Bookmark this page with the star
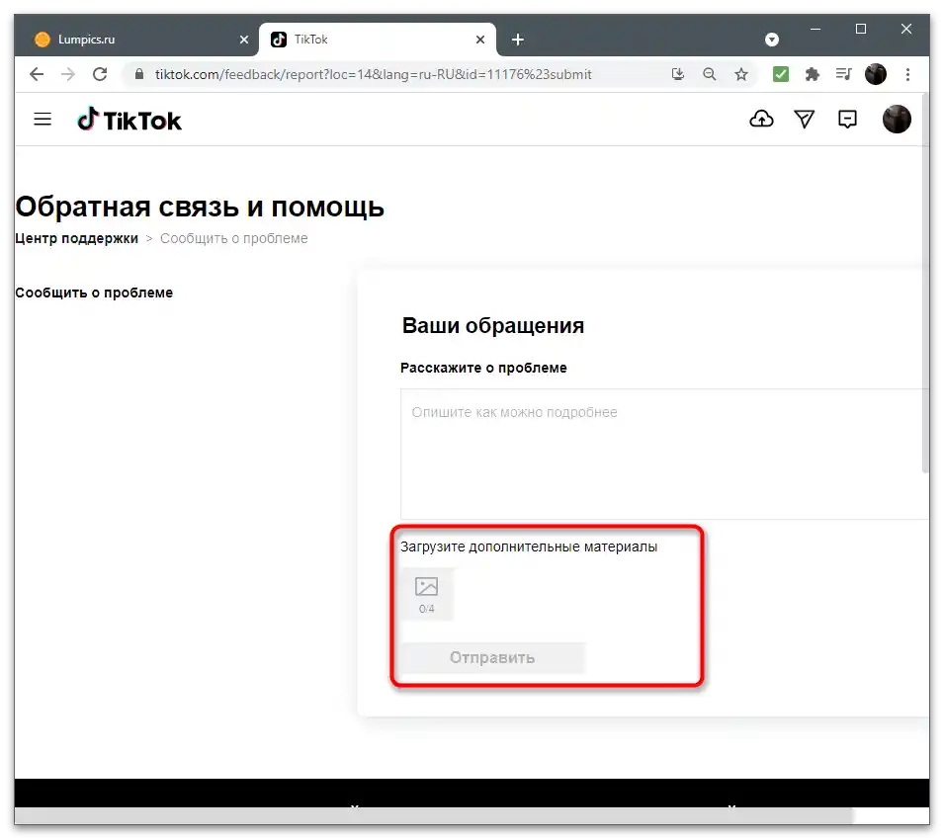 pyautogui.click(x=741, y=74)
